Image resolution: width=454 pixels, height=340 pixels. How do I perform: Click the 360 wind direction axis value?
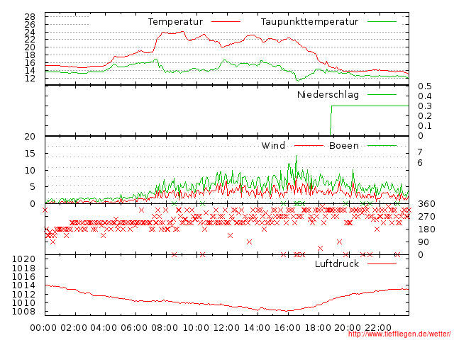point(426,204)
